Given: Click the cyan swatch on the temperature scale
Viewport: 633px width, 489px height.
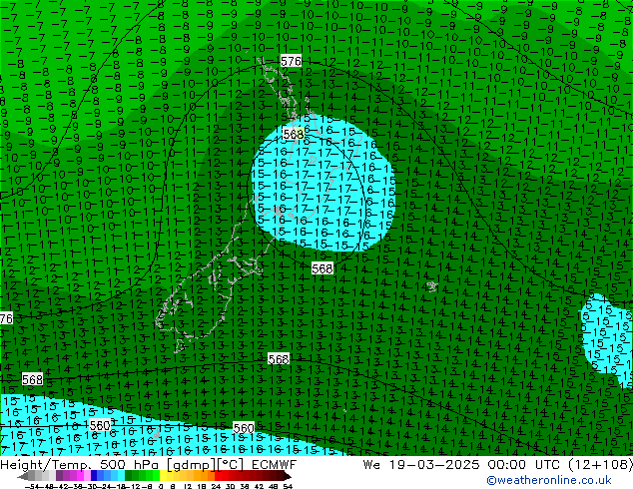Looking at the screenshot, I should click(x=121, y=475).
